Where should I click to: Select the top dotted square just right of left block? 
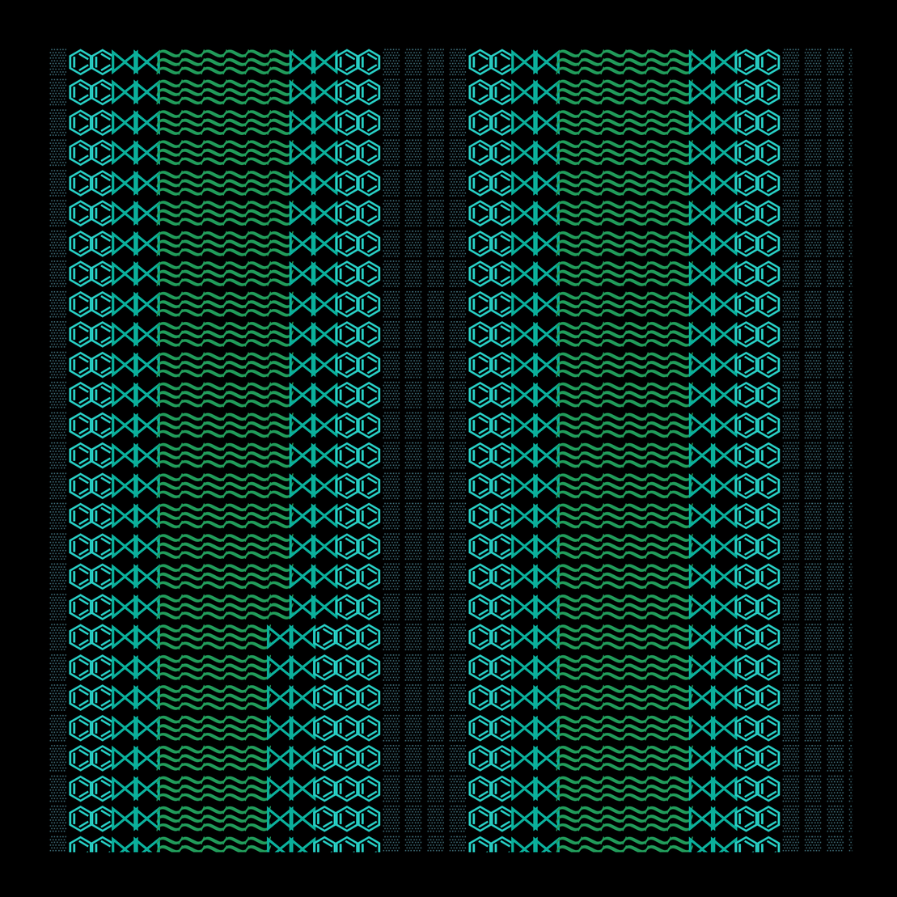click(x=391, y=61)
